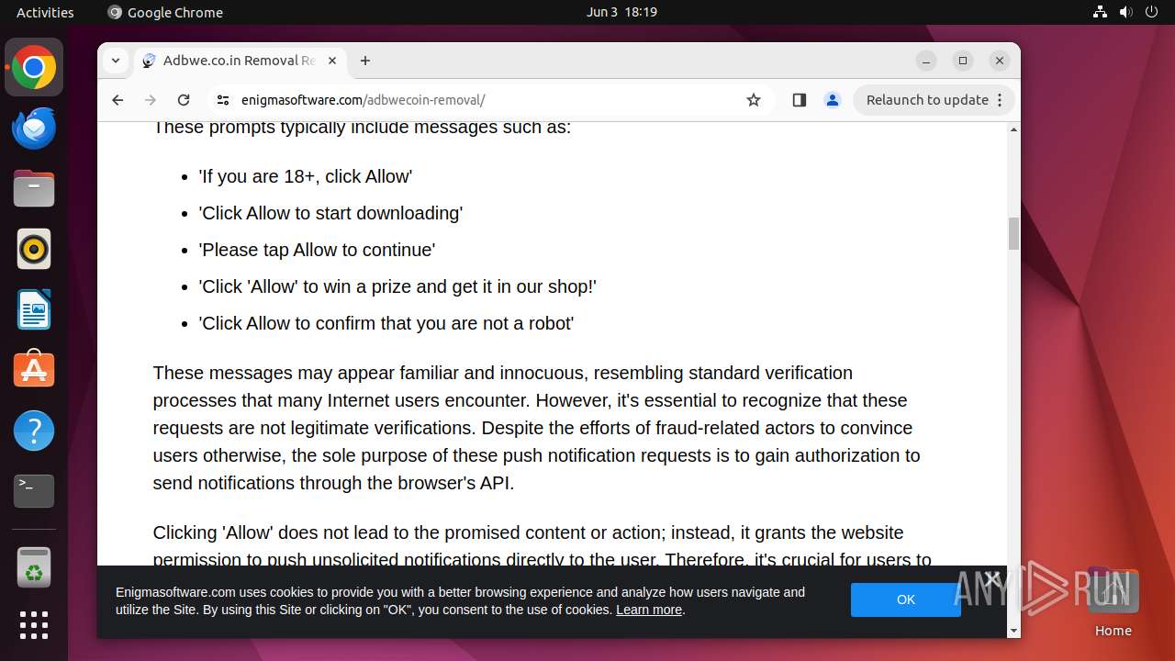Open the clock showing Jun 3 18:19
This screenshot has width=1175, height=661.
621,12
